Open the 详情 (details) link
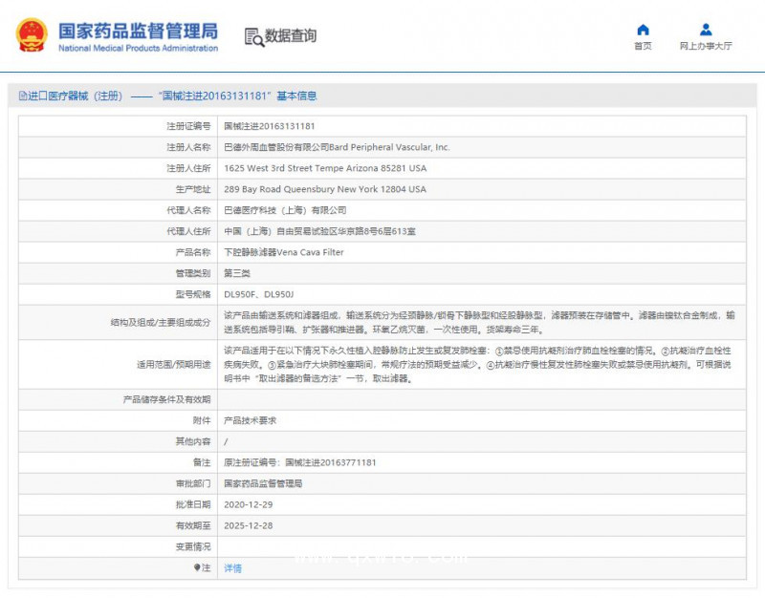765x598 pixels. click(232, 567)
